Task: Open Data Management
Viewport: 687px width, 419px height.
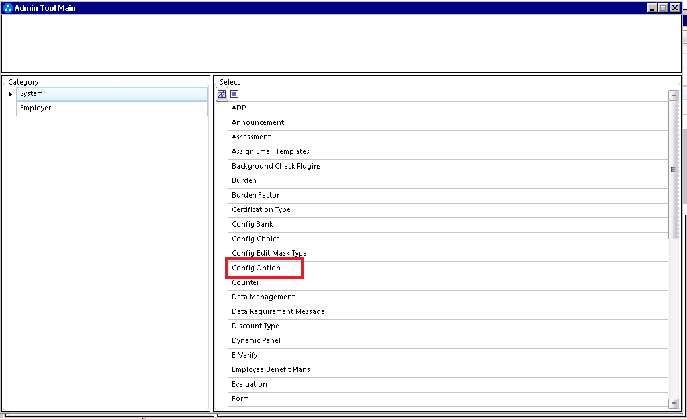Action: 448,297
